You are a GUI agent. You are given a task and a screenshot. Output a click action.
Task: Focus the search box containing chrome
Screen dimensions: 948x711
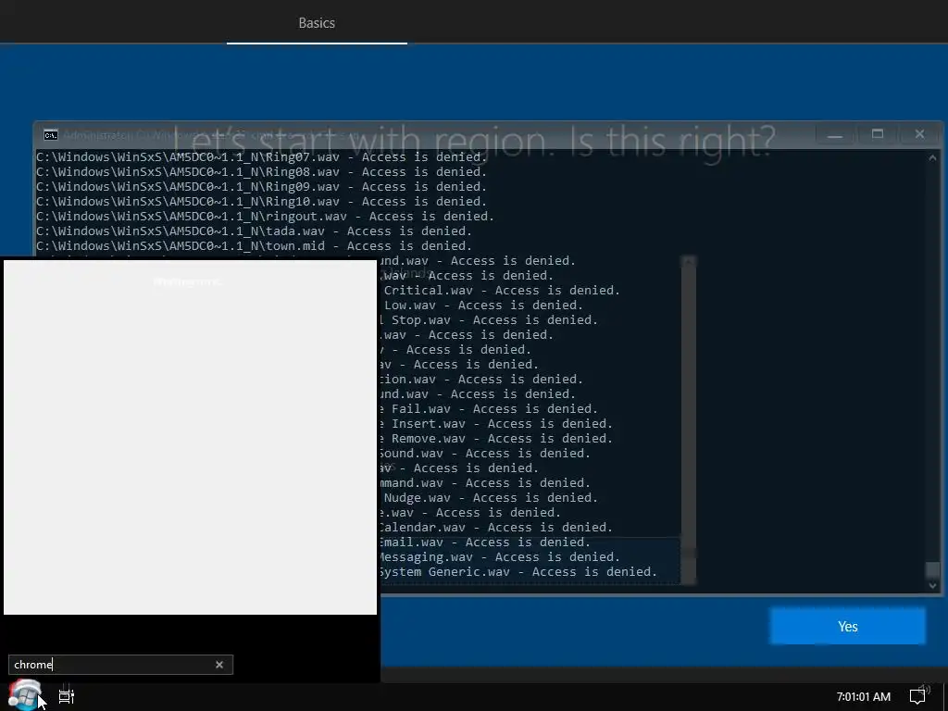(x=120, y=665)
